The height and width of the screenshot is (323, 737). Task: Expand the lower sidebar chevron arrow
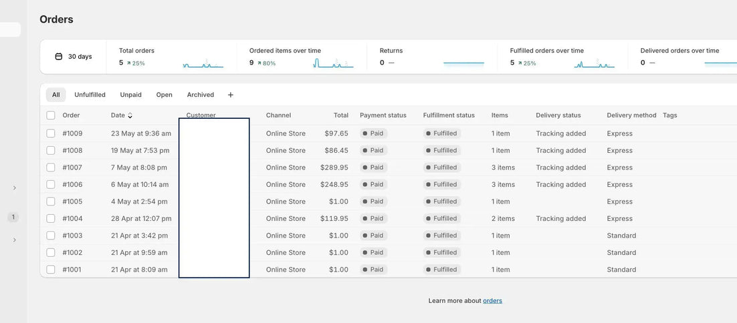pyautogui.click(x=15, y=240)
